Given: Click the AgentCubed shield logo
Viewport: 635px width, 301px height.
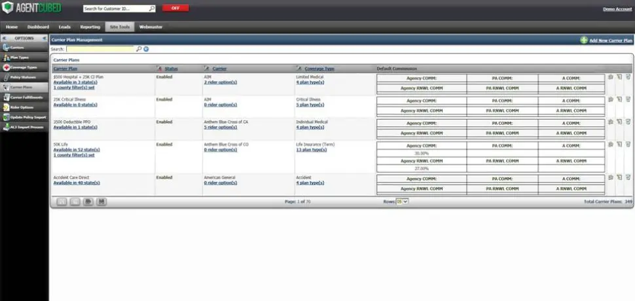Looking at the screenshot, I should coord(8,8).
